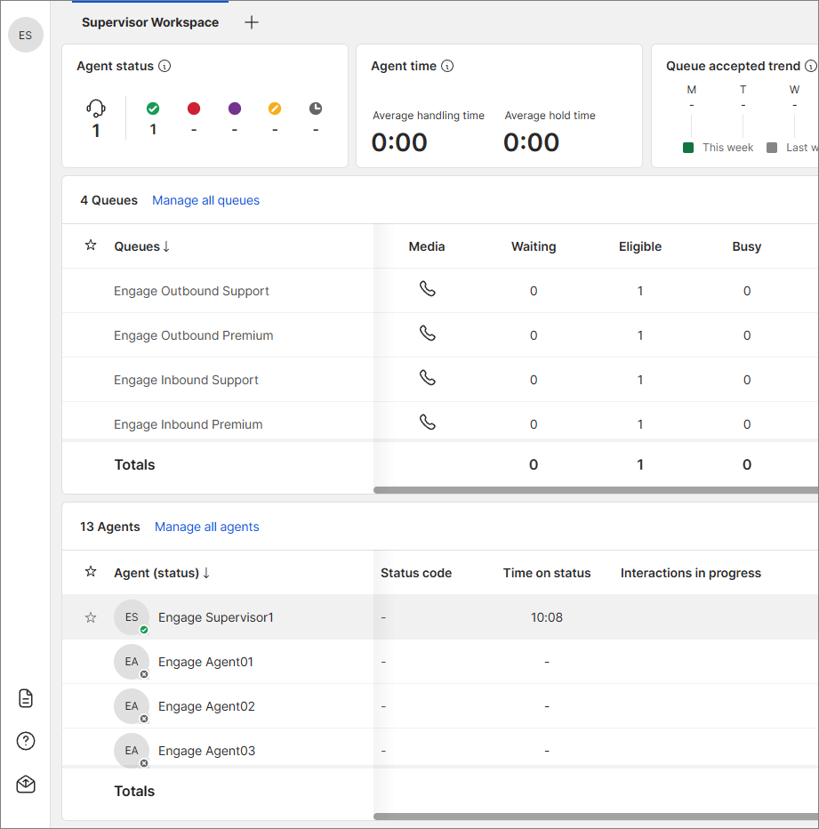819x829 pixels.
Task: Open the Manage all queues link
Action: click(x=205, y=200)
